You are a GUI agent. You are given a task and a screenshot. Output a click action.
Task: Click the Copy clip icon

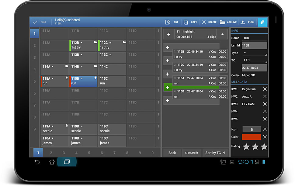tap(186, 22)
